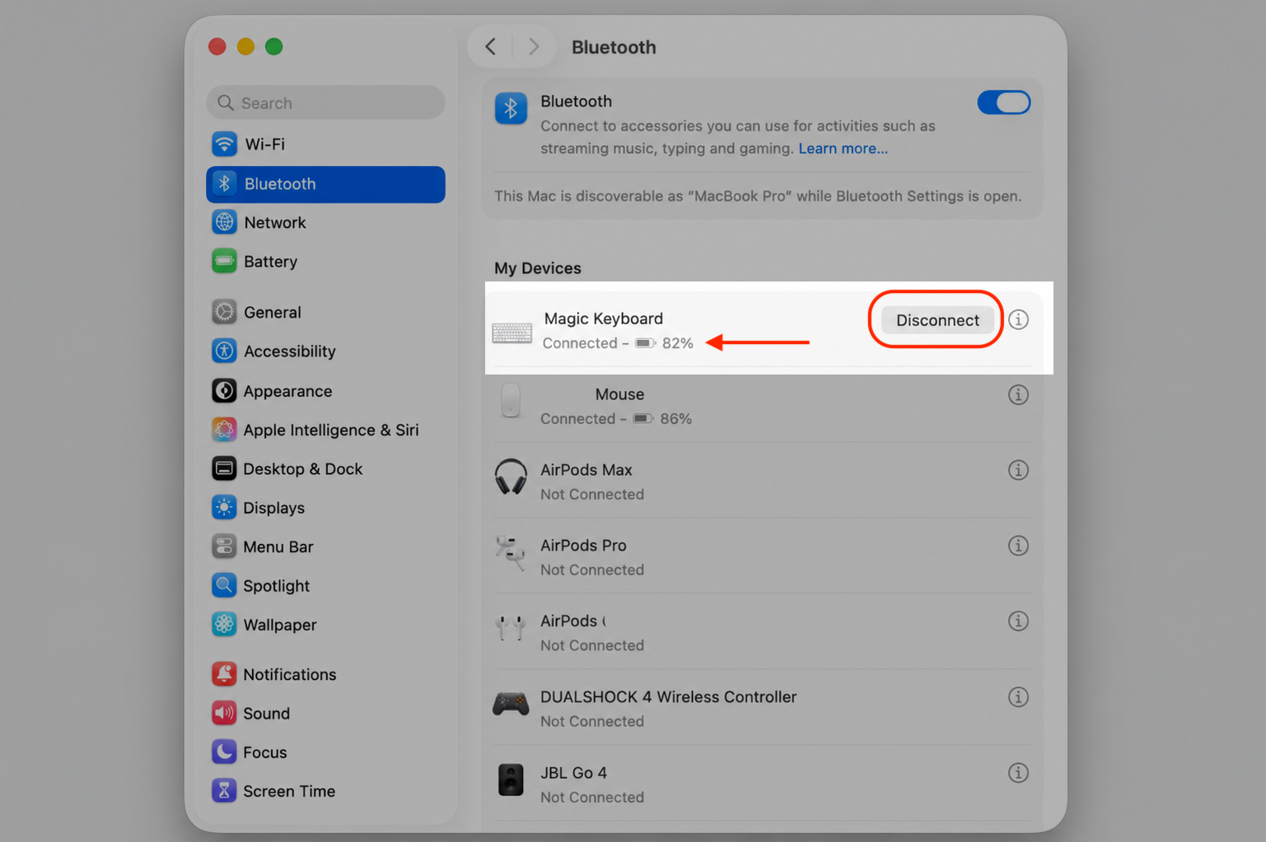
Task: Disconnect the Magic Keyboard
Action: point(937,320)
